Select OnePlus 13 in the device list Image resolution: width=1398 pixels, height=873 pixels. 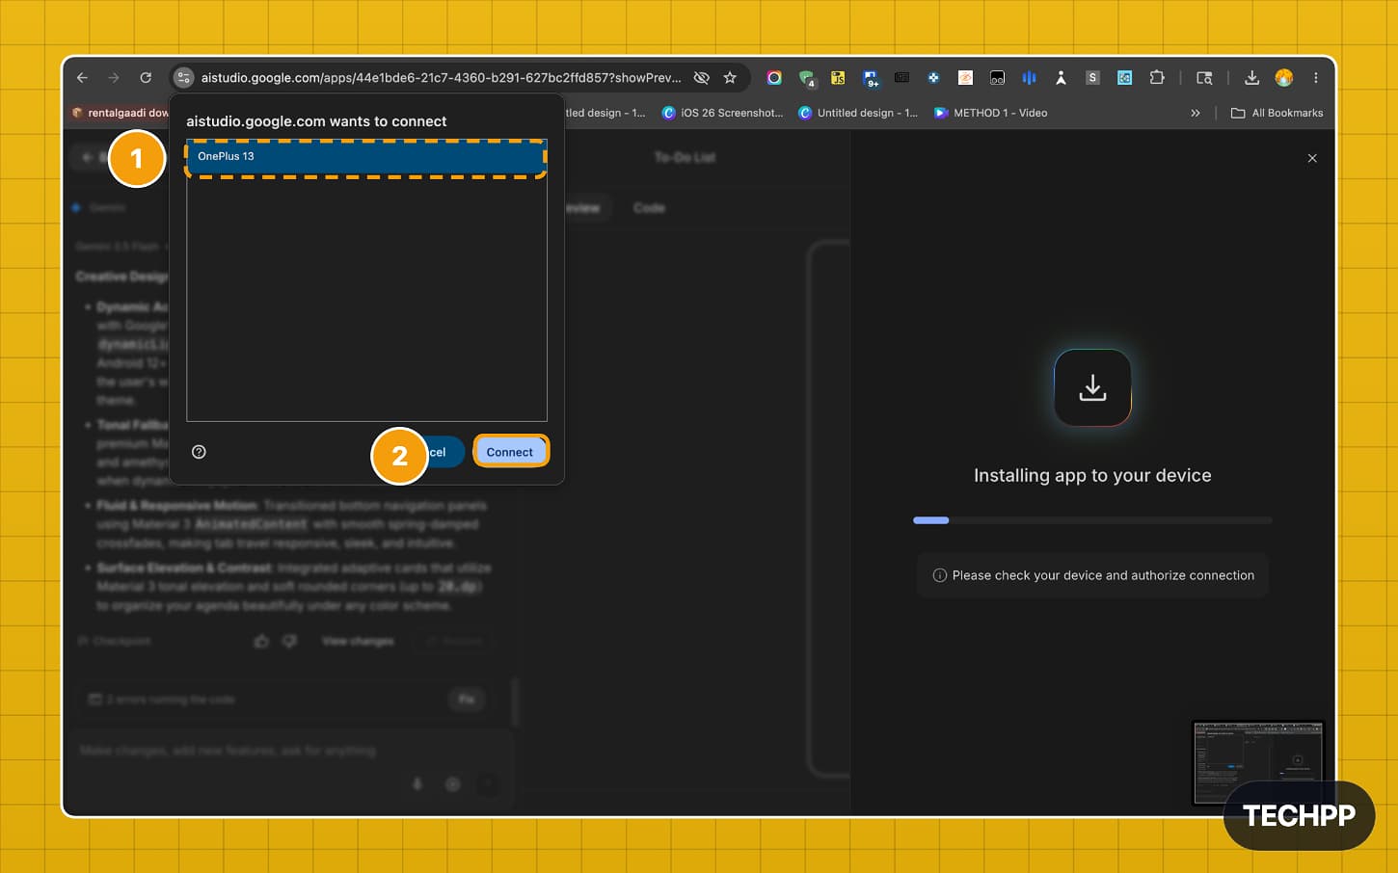[x=366, y=156]
